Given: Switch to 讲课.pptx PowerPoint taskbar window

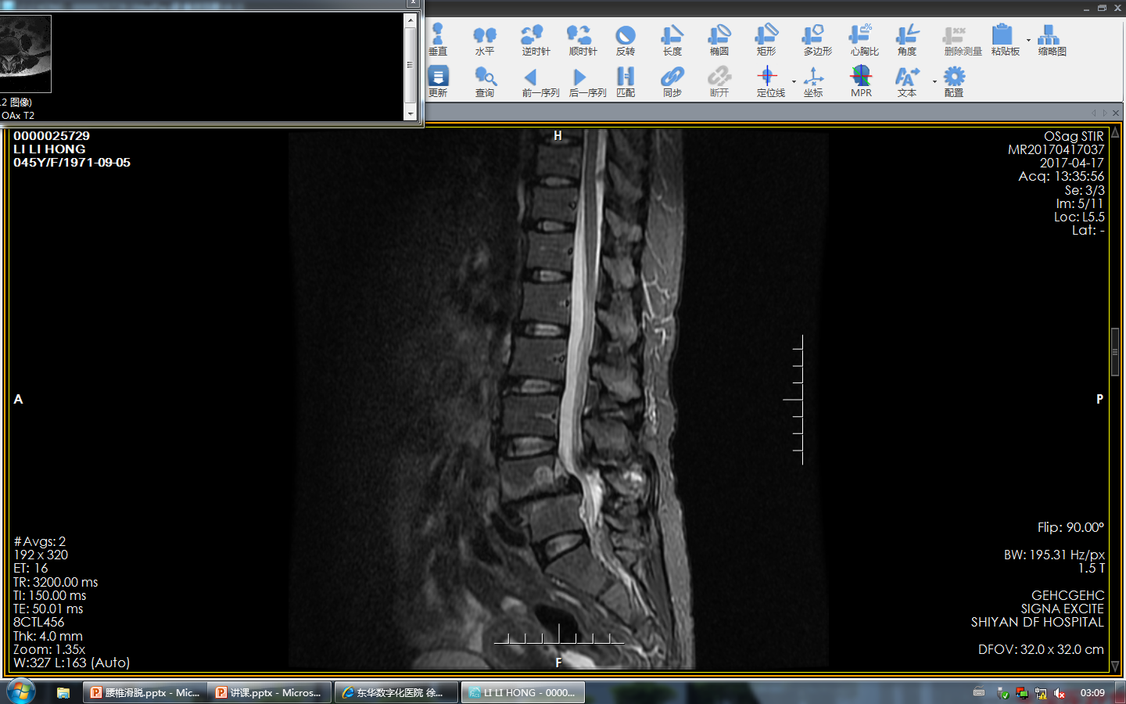Looking at the screenshot, I should [270, 692].
